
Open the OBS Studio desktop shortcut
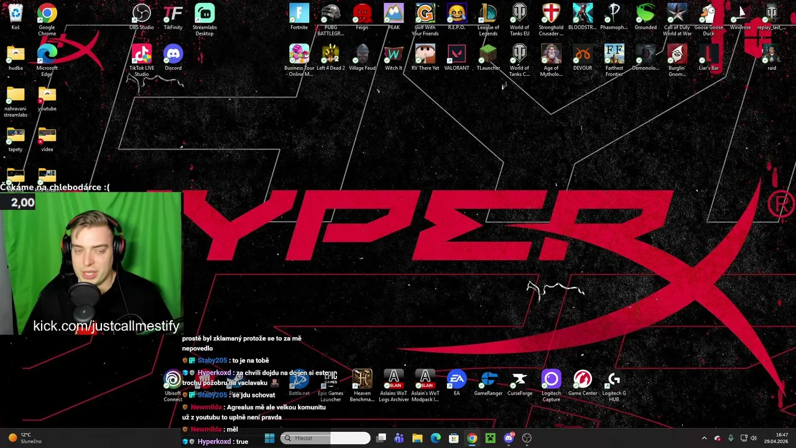[x=142, y=17]
